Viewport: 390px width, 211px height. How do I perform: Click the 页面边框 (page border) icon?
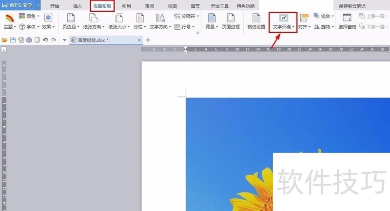click(231, 19)
